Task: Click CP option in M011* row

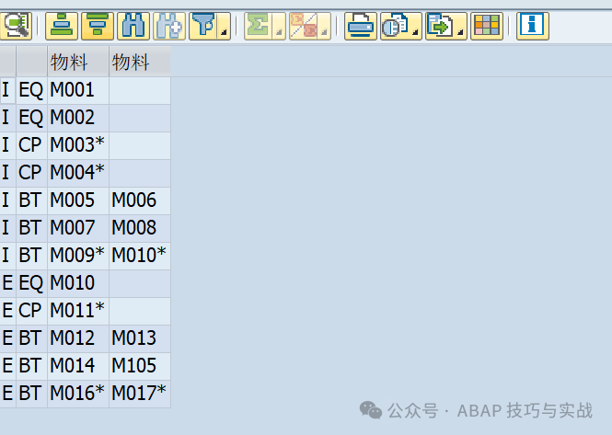Action: [x=31, y=311]
